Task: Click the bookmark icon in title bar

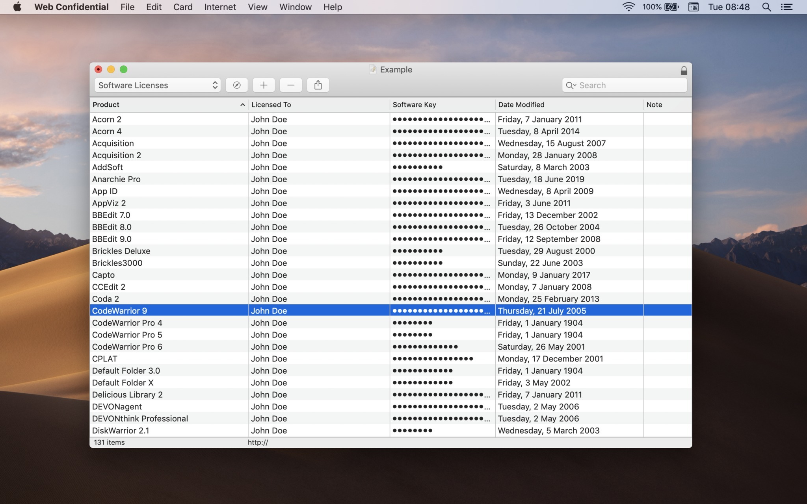Action: coord(372,69)
